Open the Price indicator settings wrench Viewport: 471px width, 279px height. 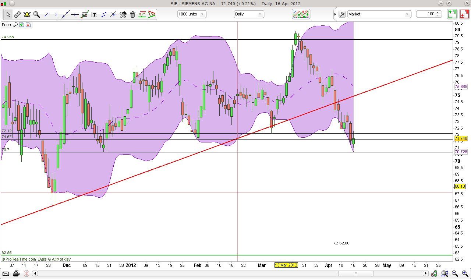[15, 25]
